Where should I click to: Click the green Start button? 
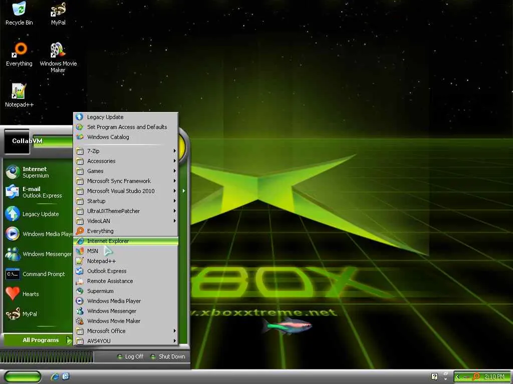click(23, 377)
